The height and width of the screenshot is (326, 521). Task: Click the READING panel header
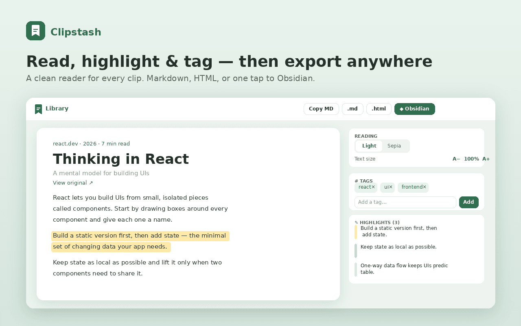(366, 136)
